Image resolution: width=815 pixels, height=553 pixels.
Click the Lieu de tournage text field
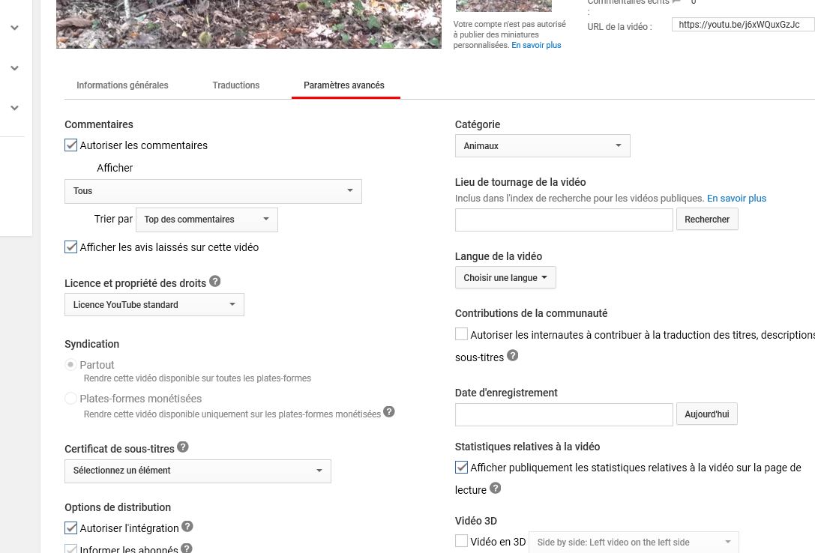pos(563,220)
